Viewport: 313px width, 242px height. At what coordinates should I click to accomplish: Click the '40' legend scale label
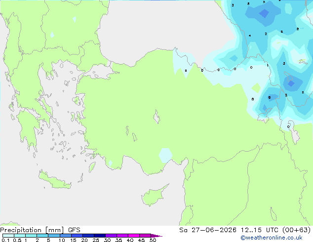tap(130, 240)
